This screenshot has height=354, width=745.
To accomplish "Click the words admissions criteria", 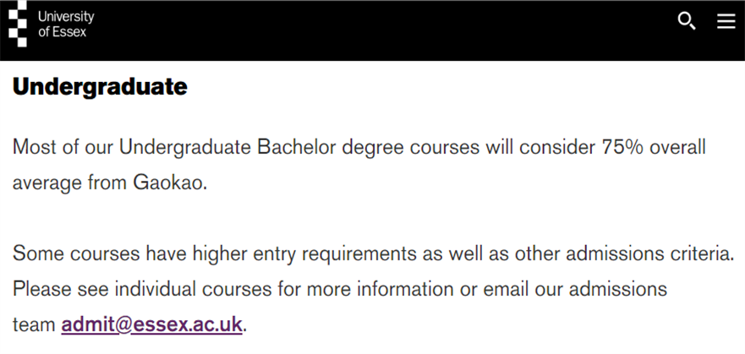I will (650, 253).
